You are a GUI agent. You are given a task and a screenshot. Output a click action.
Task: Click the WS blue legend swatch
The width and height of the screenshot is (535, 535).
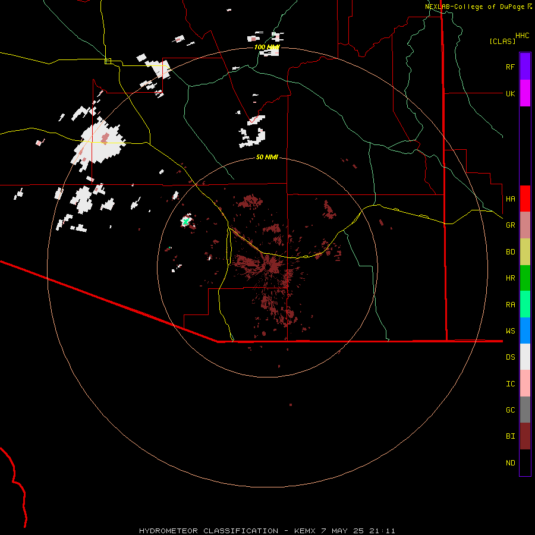point(525,331)
